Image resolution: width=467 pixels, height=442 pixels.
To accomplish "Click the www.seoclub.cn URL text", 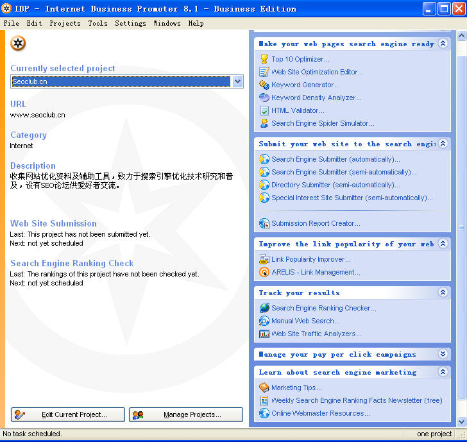I will pos(37,115).
